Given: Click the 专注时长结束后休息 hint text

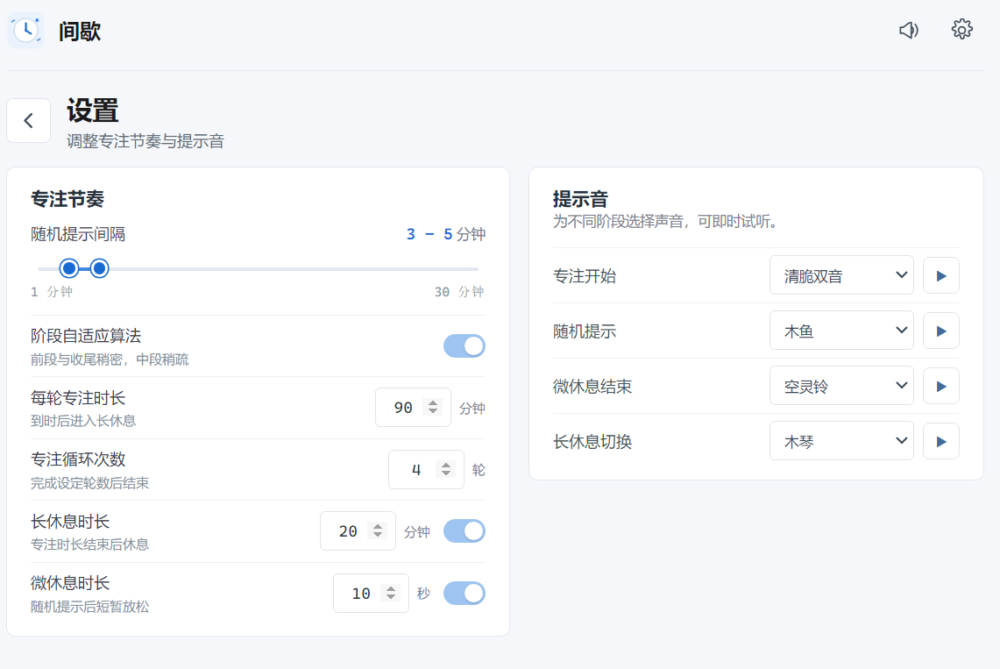Looking at the screenshot, I should tap(90, 544).
